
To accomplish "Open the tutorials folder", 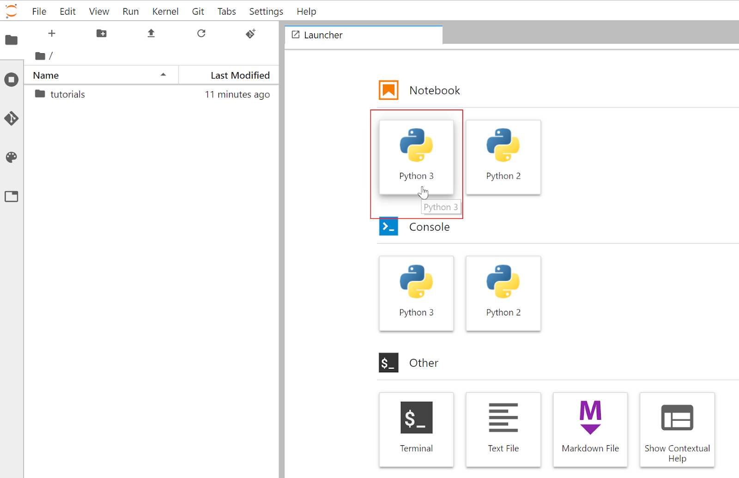I will [x=67, y=94].
